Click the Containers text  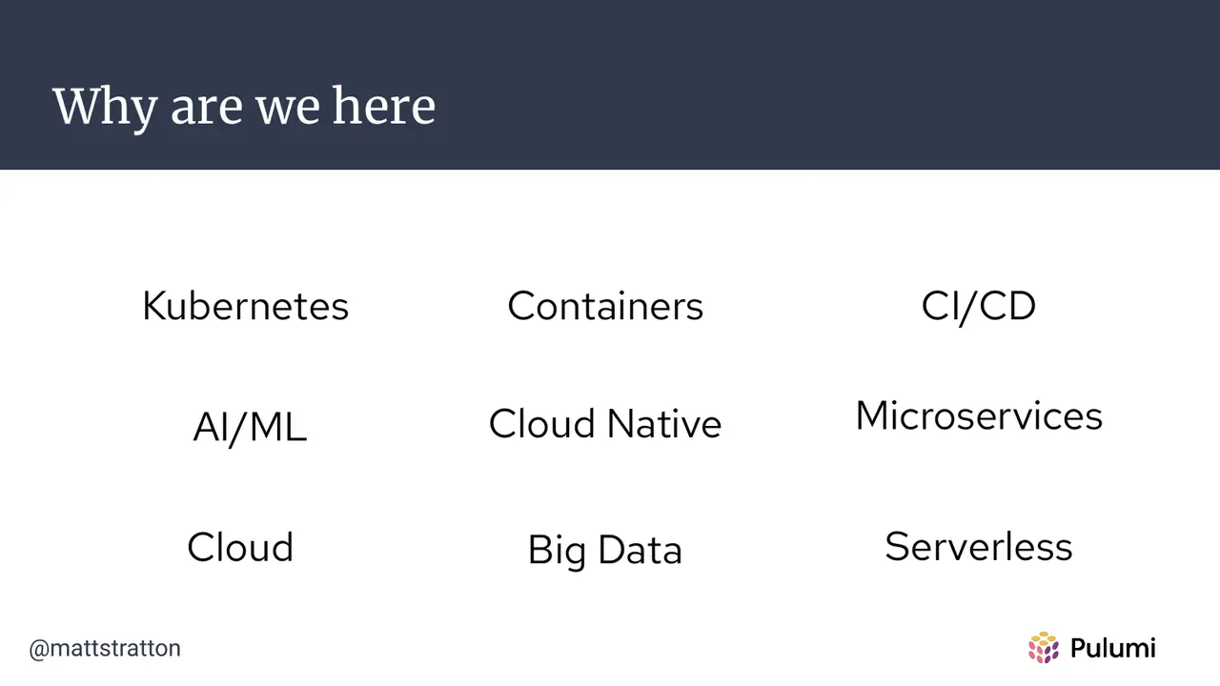[x=605, y=306]
